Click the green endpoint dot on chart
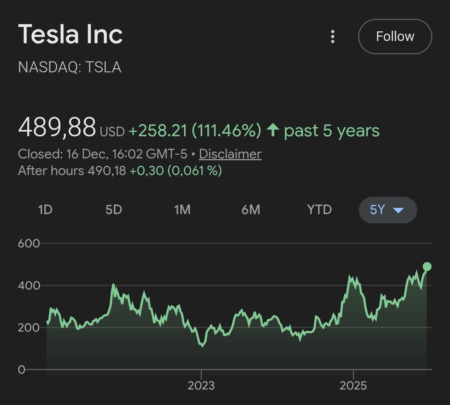The image size is (450, 405). click(427, 266)
